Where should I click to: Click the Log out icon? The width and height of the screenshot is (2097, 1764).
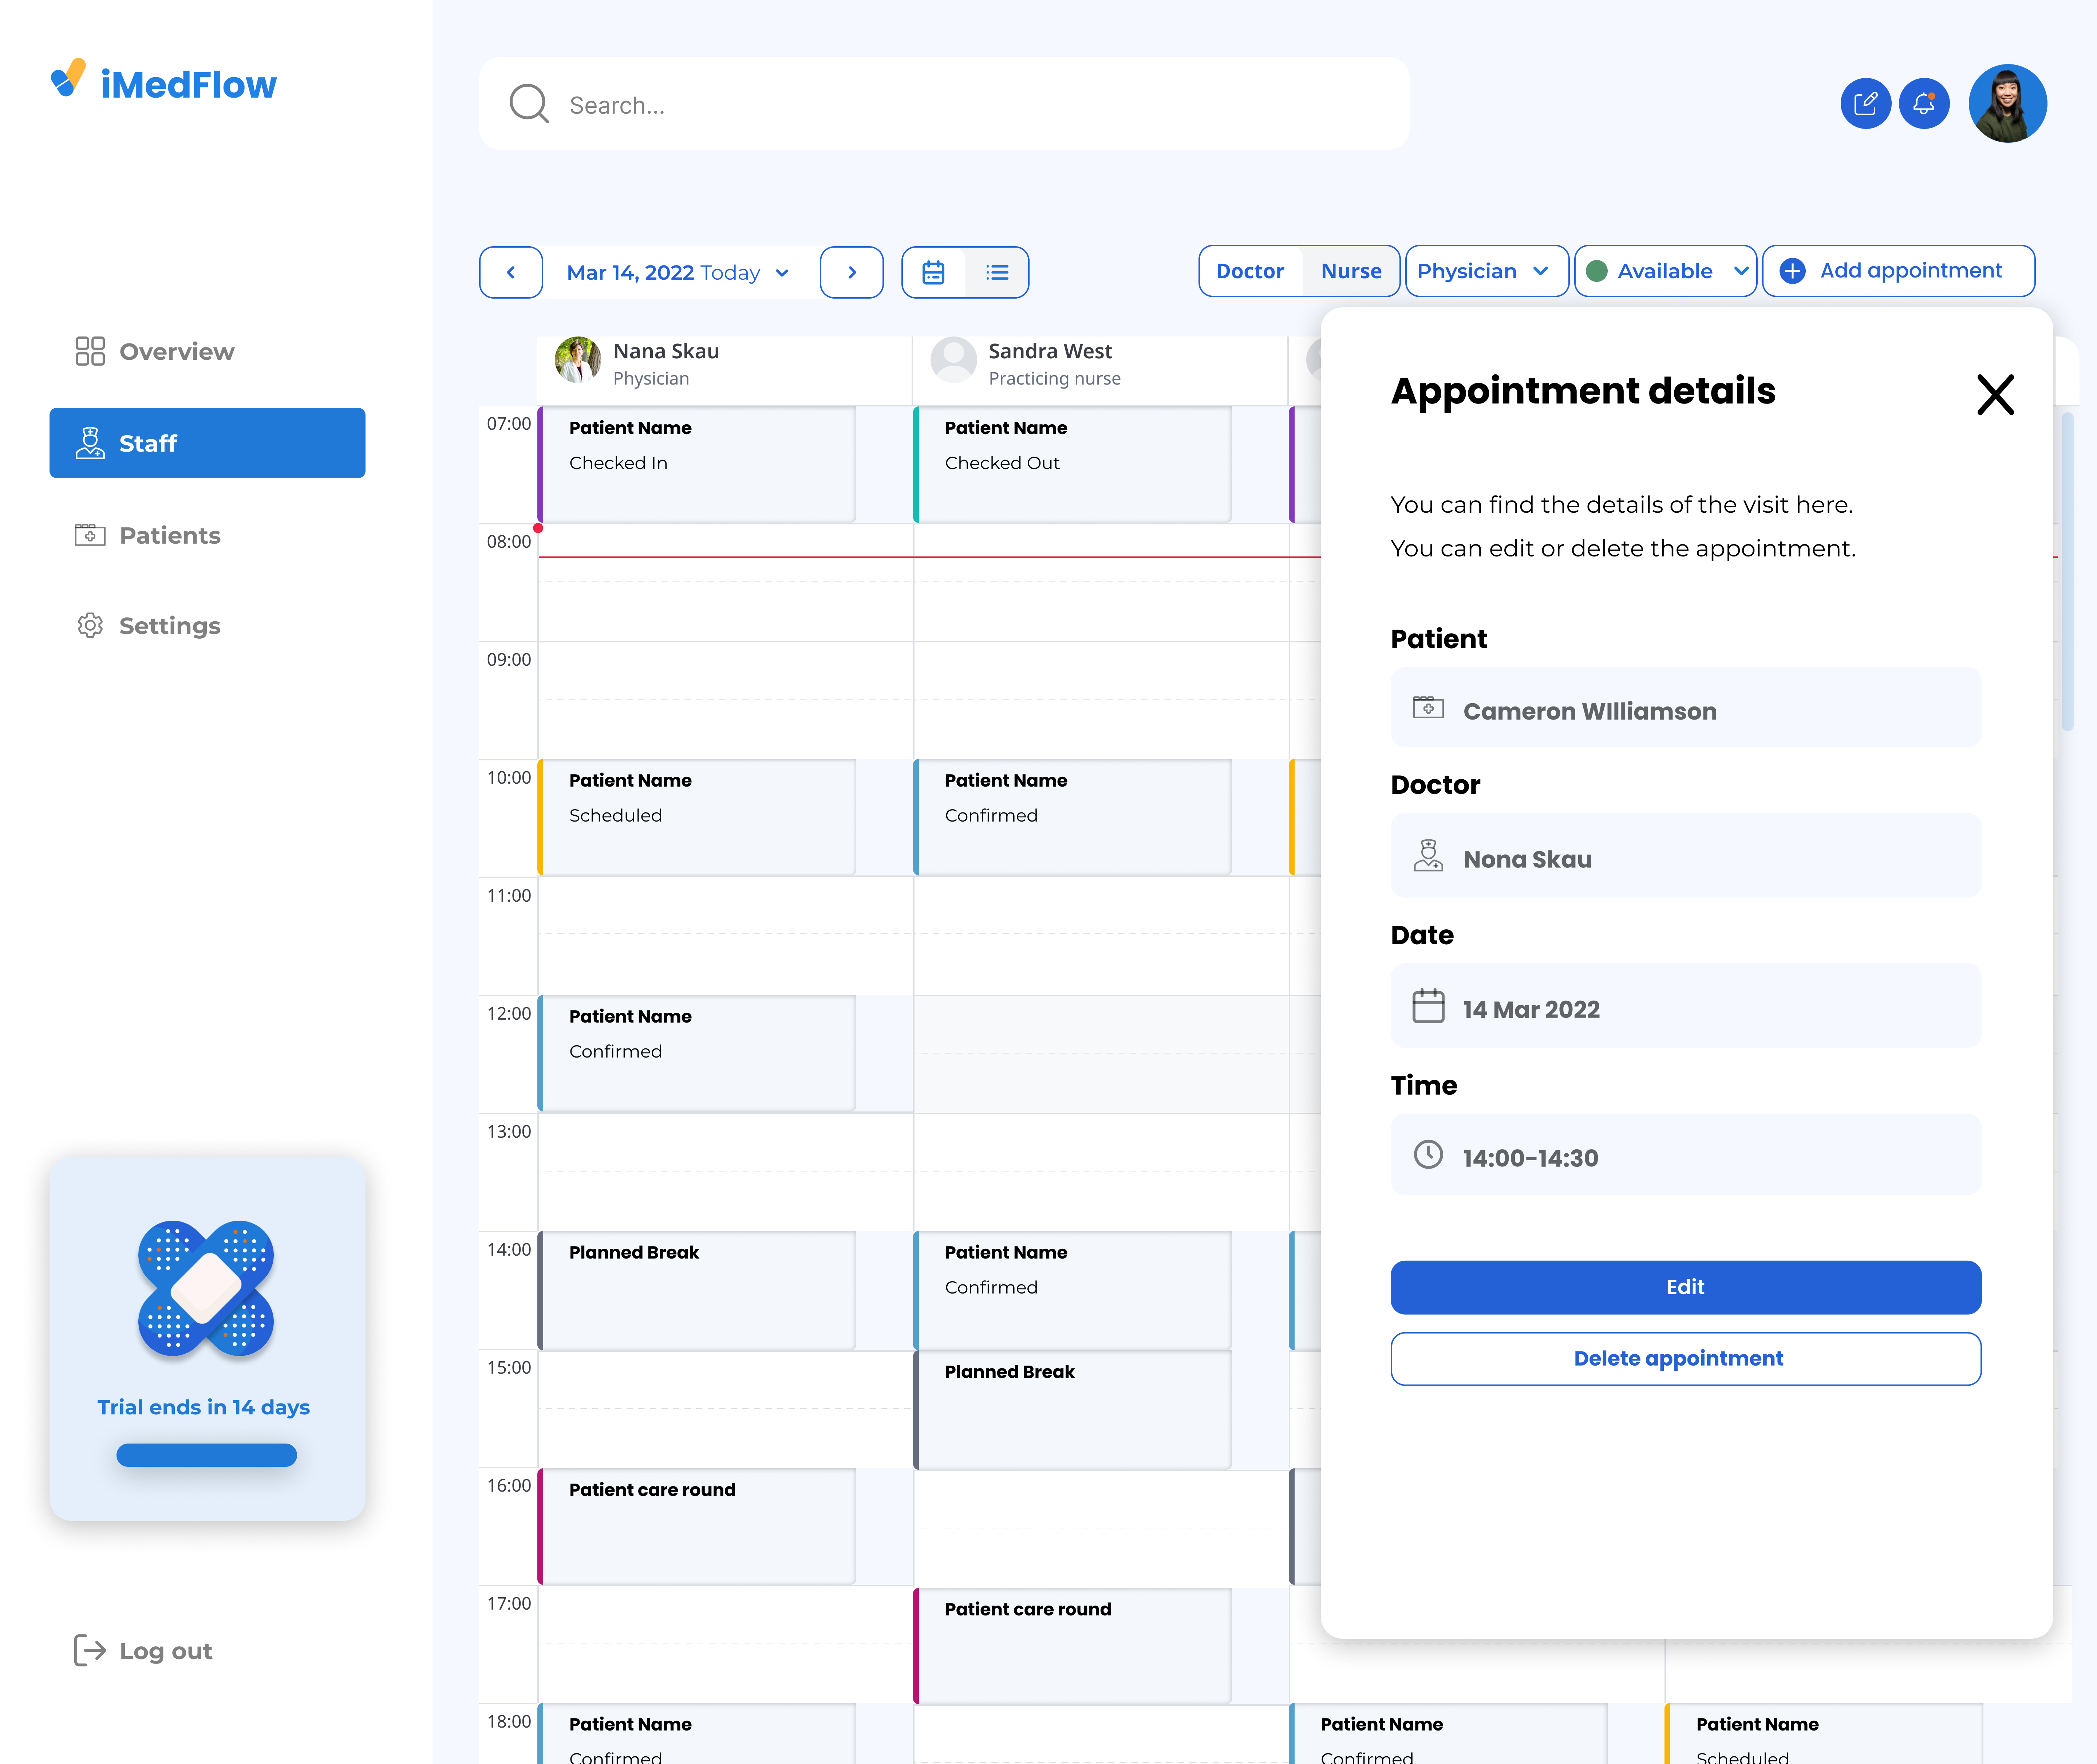pos(90,1650)
